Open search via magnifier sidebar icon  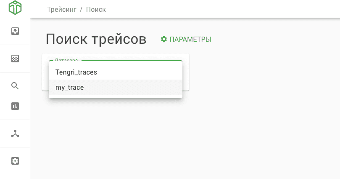coord(15,86)
